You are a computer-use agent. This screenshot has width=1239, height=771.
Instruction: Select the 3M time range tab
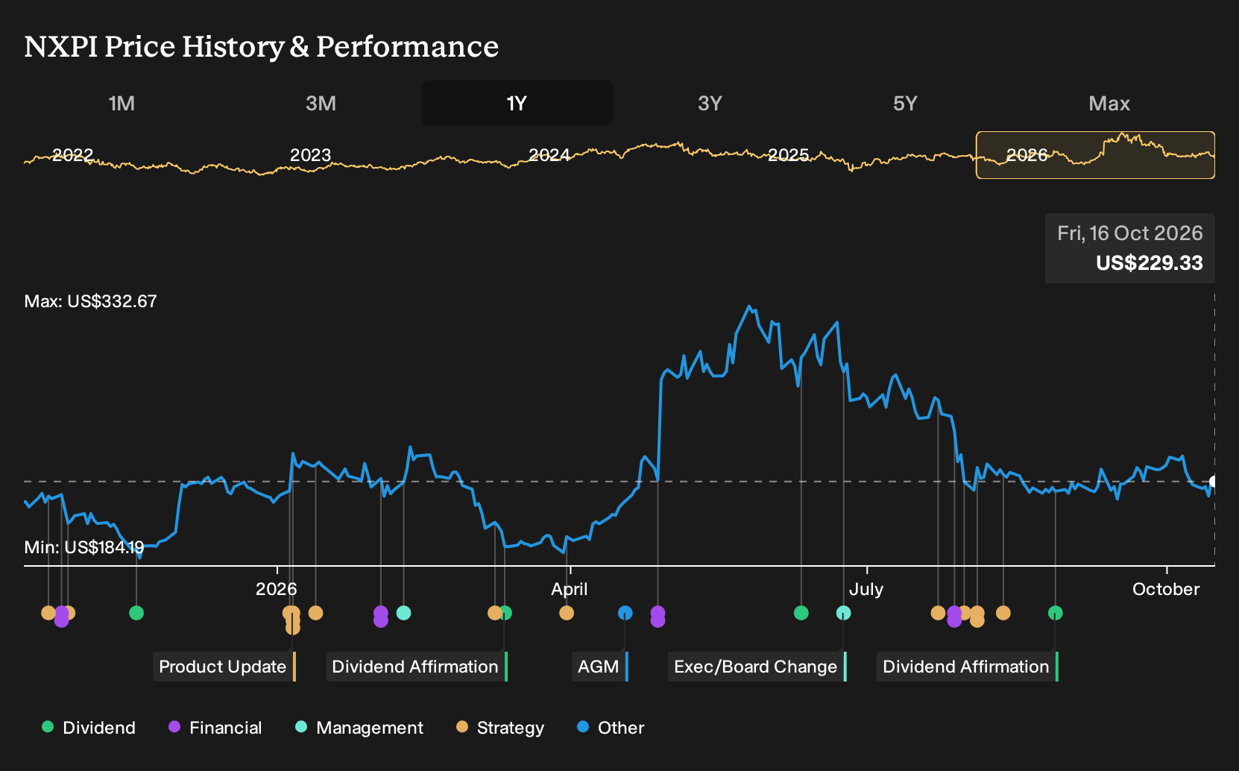pyautogui.click(x=321, y=103)
